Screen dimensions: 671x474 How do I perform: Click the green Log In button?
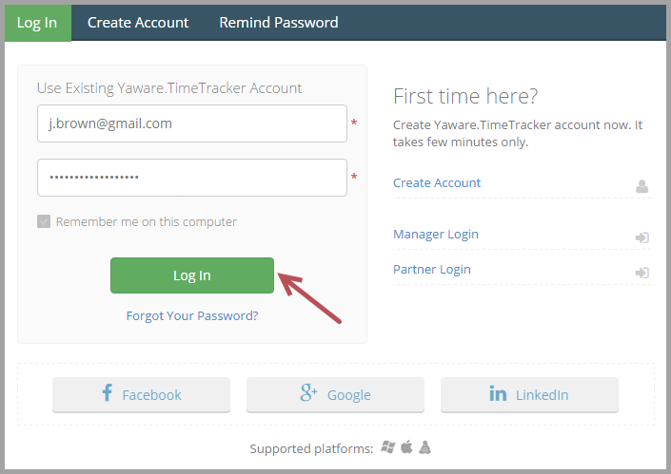tap(192, 275)
